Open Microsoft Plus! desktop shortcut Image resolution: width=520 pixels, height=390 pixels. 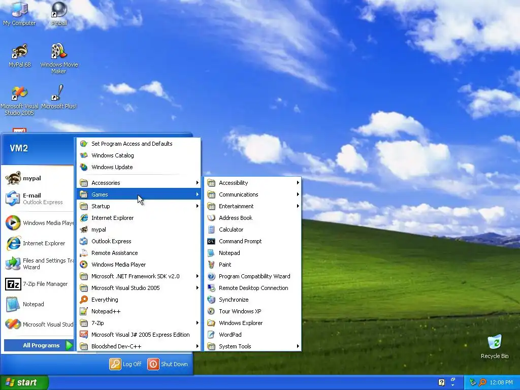tap(59, 97)
